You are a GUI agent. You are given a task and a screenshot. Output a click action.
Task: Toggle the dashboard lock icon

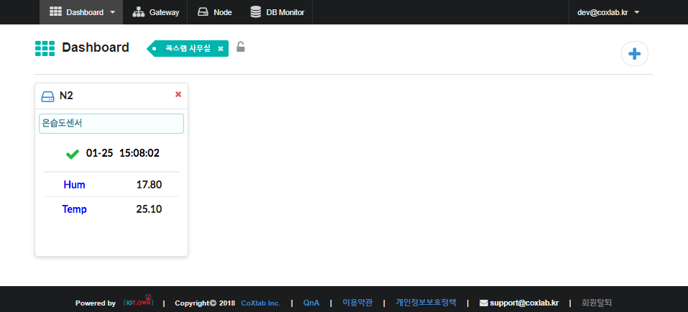coord(241,47)
